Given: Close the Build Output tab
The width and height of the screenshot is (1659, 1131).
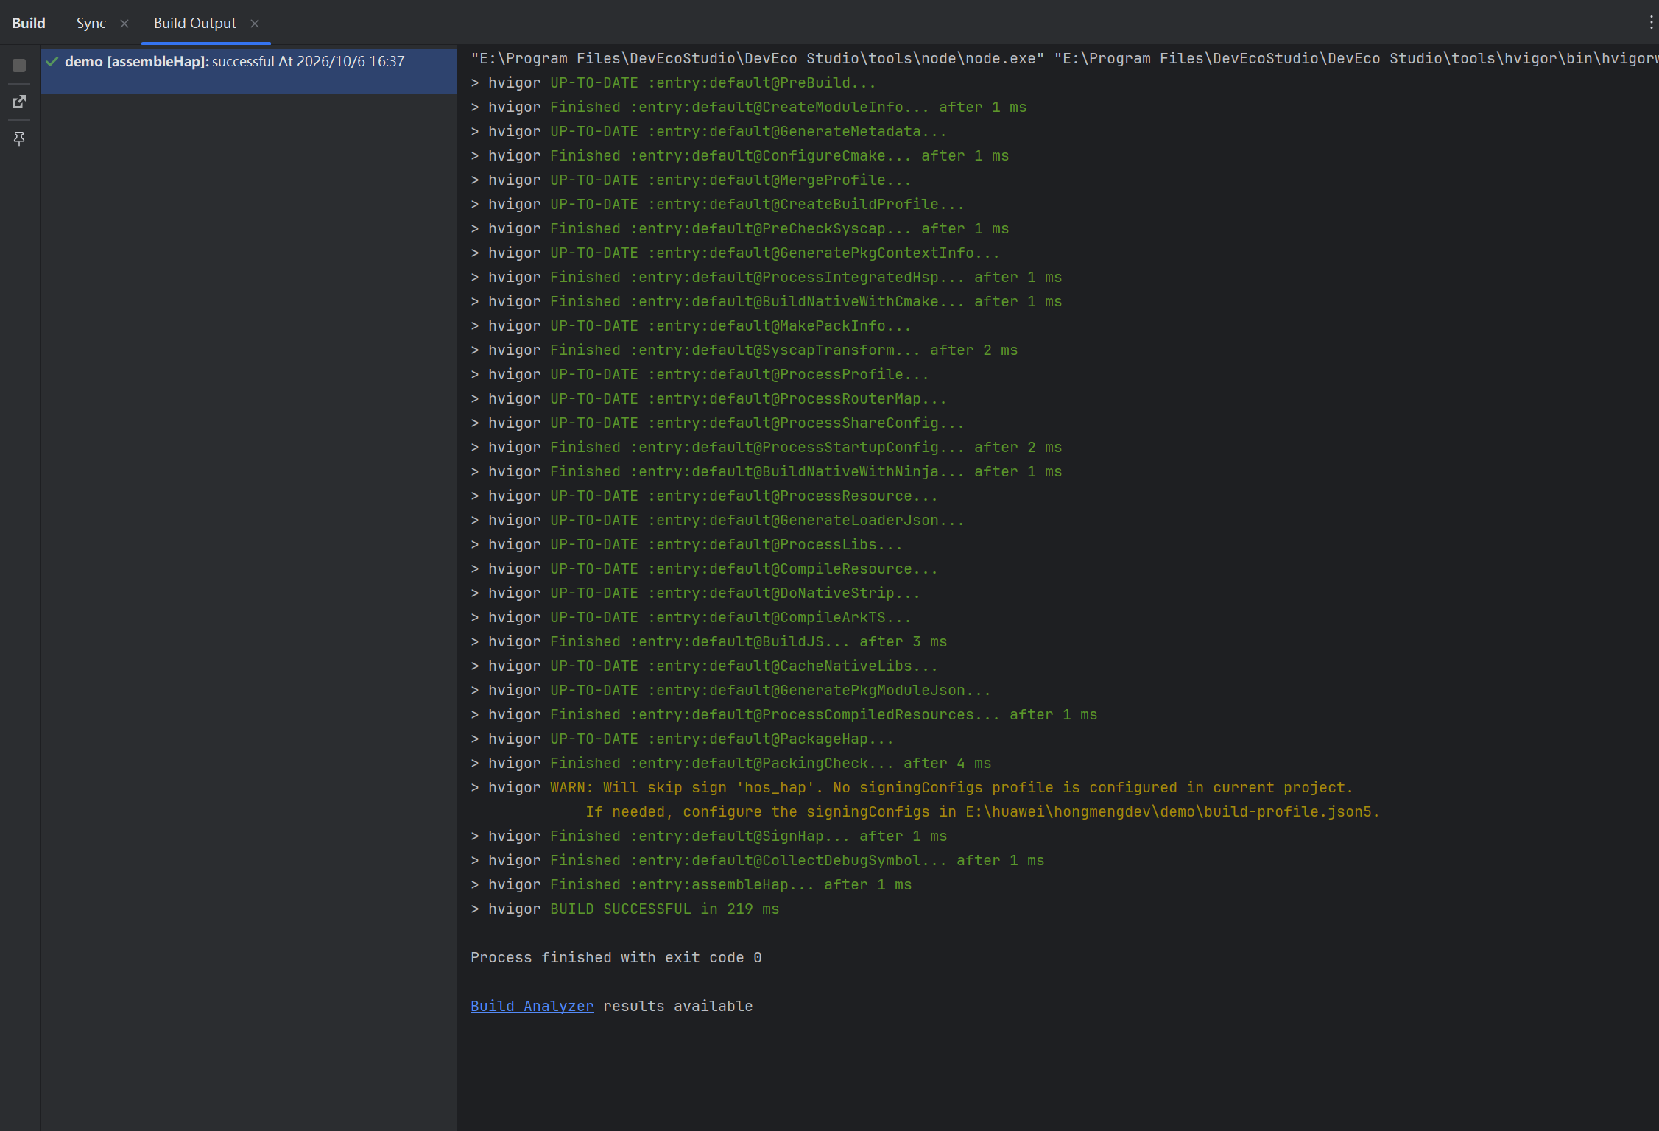Looking at the screenshot, I should pyautogui.click(x=255, y=24).
